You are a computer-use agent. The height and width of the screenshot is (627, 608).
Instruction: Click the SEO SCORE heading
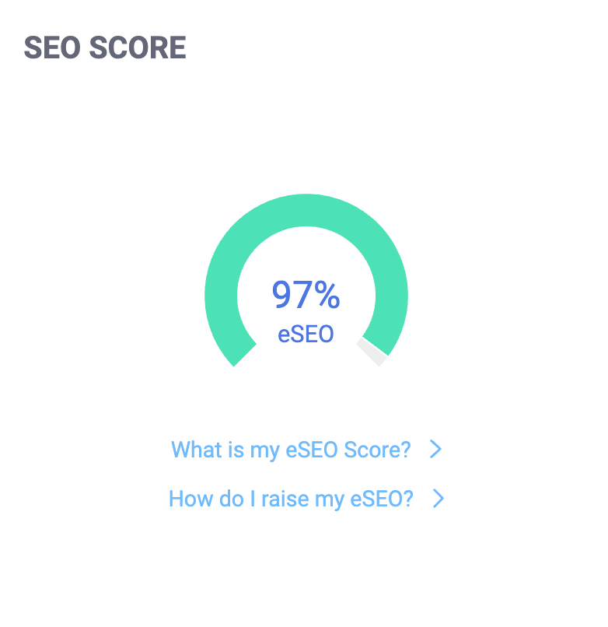tap(105, 47)
